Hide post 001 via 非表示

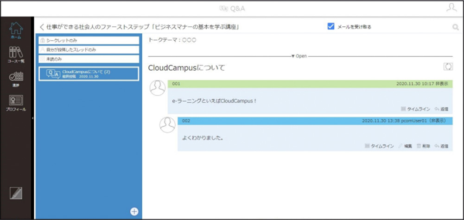tap(441, 84)
